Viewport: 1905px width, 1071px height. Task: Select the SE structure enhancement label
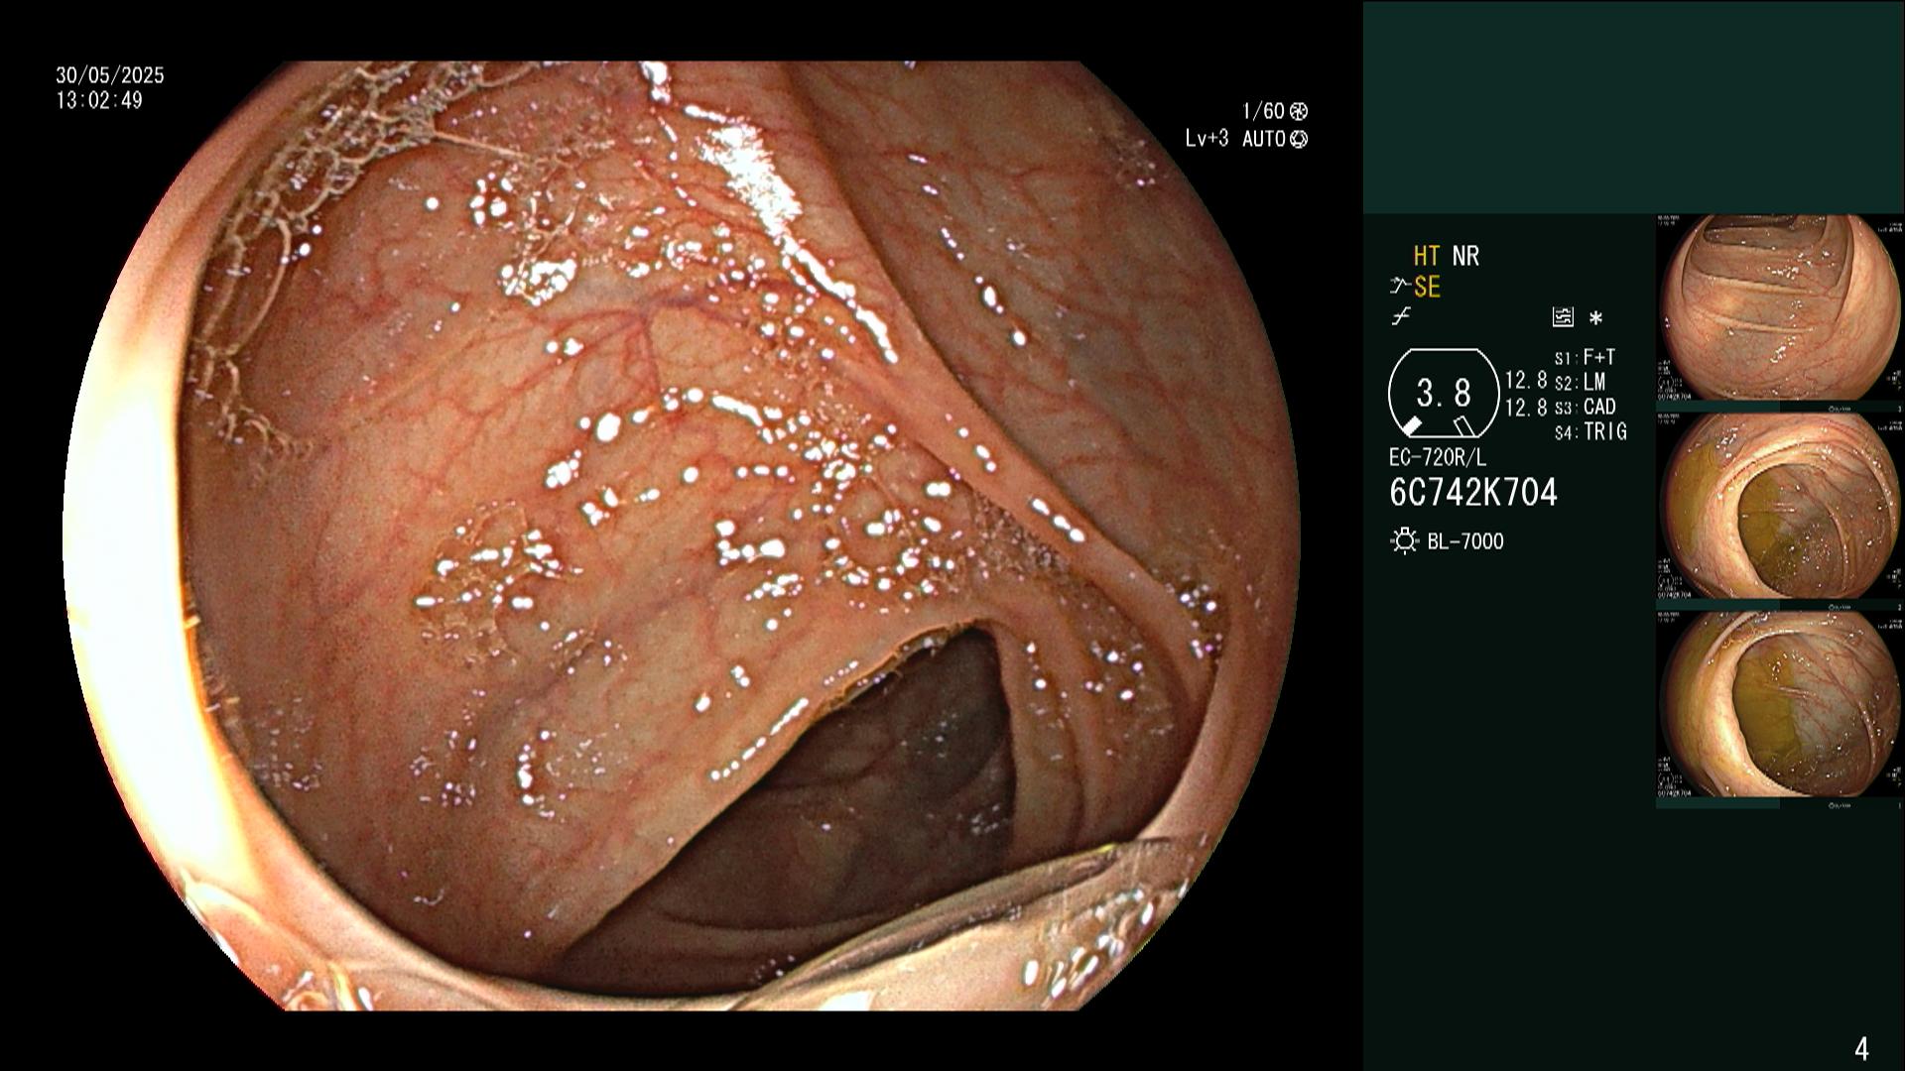pyautogui.click(x=1427, y=288)
